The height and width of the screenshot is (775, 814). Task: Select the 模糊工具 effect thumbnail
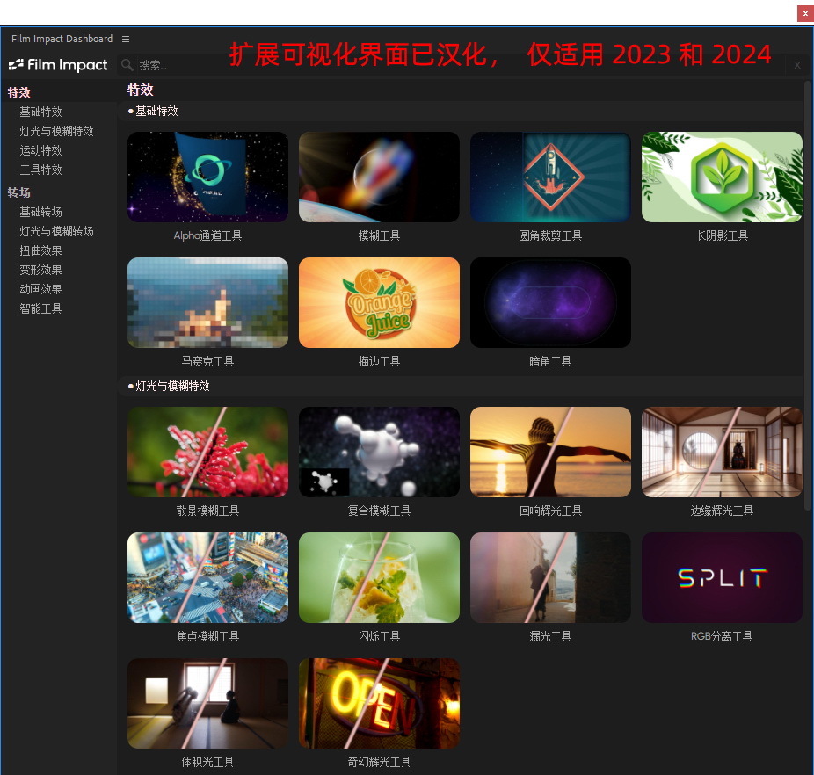pos(379,177)
